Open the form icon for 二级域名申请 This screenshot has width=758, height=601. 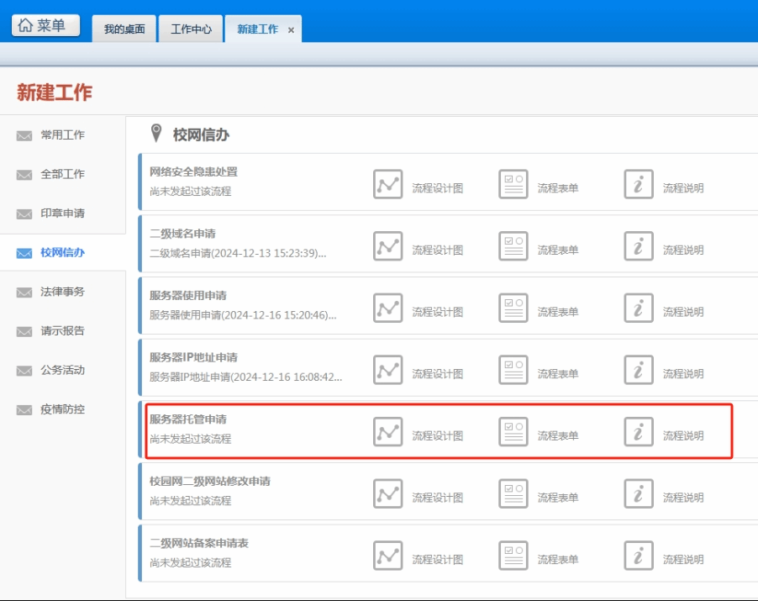[513, 246]
